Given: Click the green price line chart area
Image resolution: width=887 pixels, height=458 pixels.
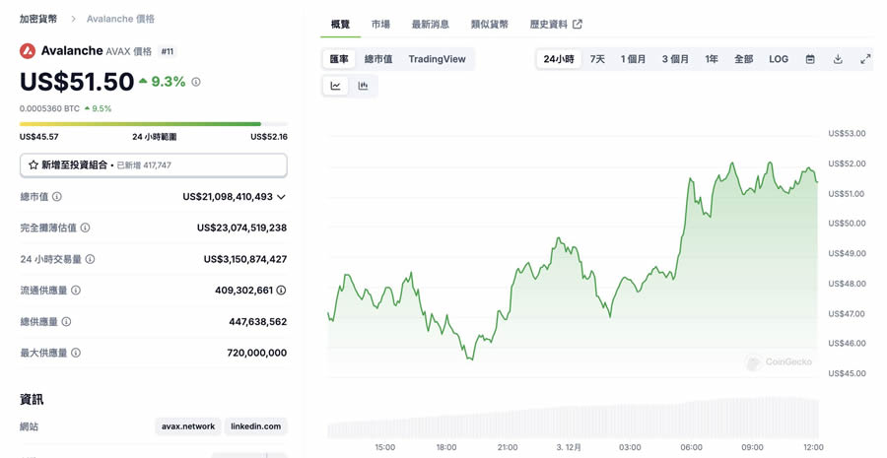Looking at the screenshot, I should (573, 260).
